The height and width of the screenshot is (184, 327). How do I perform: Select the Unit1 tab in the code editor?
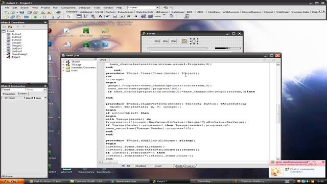[x=103, y=60]
